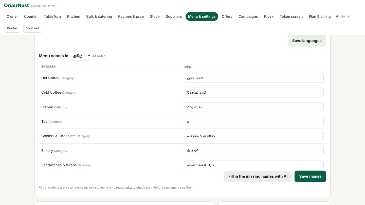Screen dimensions: 365x205
Task: Edit the Tamil name for Bakery
Action: (x=254, y=151)
